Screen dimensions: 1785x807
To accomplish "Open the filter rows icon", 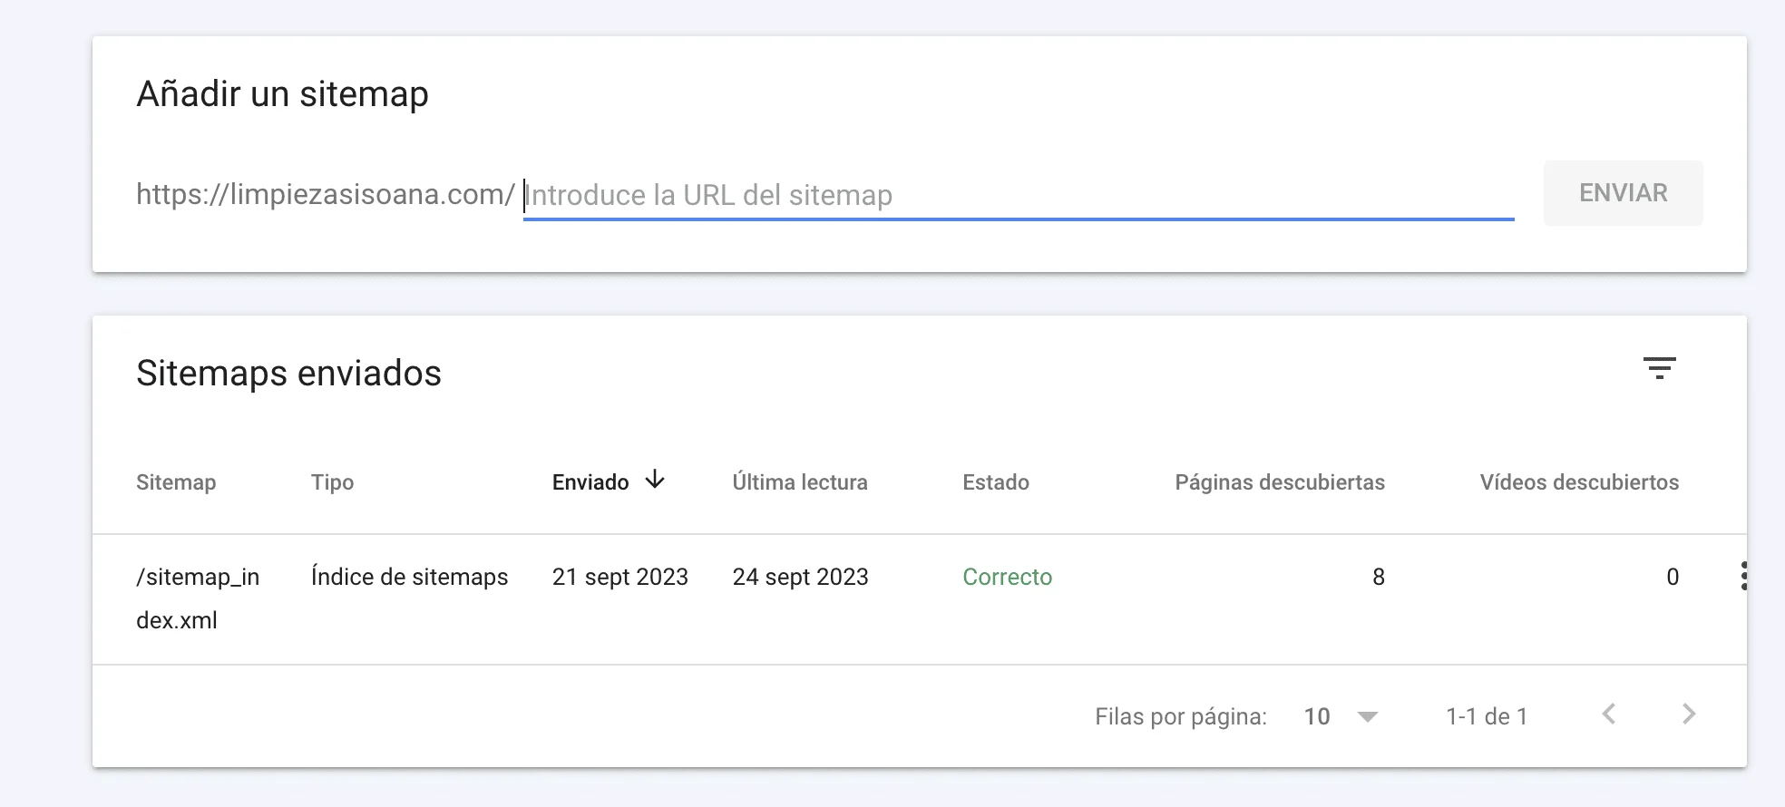I will pos(1659,368).
